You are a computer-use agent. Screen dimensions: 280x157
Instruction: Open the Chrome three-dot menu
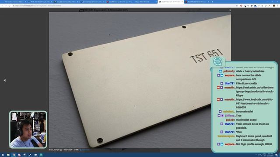click(277, 6)
